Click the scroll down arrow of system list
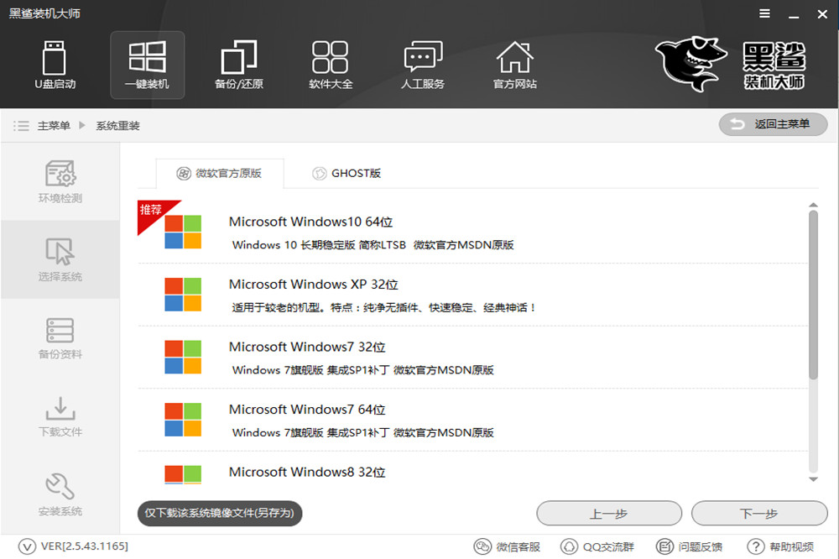The width and height of the screenshot is (839, 559). tap(813, 479)
